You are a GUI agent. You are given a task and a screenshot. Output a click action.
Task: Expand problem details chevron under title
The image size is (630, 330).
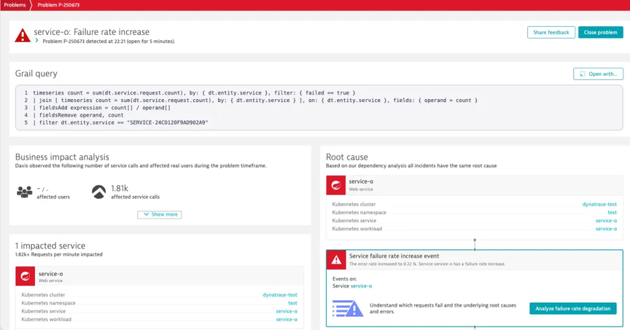coord(37,41)
